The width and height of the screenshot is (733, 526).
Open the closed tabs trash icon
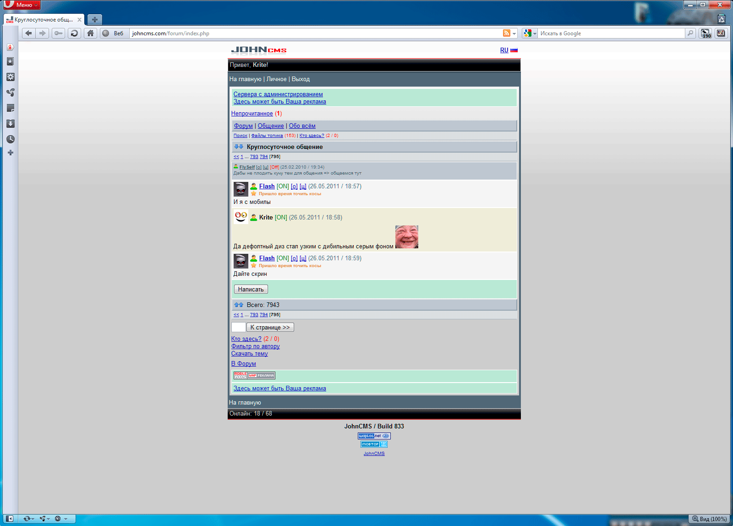[722, 19]
